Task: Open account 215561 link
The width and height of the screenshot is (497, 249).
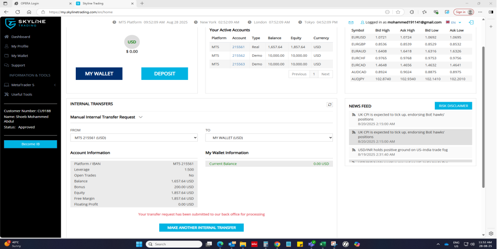Action: (238, 47)
